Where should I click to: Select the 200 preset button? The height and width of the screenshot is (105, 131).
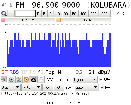(93, 14)
